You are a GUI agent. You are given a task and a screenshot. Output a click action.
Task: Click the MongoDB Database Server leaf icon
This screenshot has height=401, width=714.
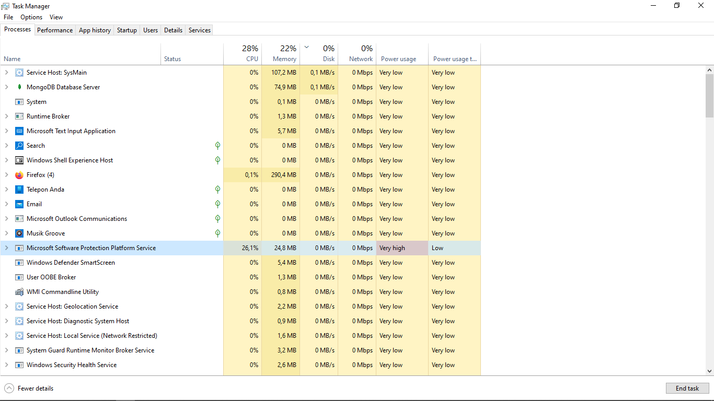point(19,87)
